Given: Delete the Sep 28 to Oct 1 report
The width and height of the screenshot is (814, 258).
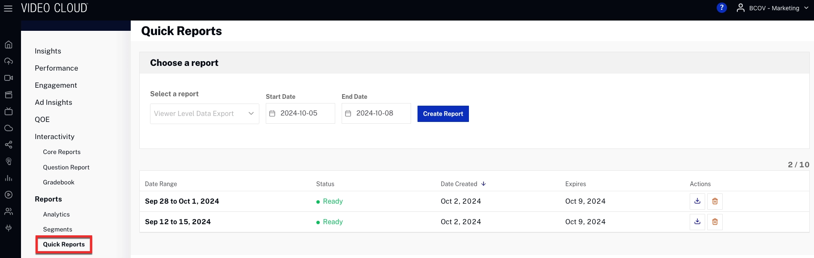Looking at the screenshot, I should click(x=715, y=201).
